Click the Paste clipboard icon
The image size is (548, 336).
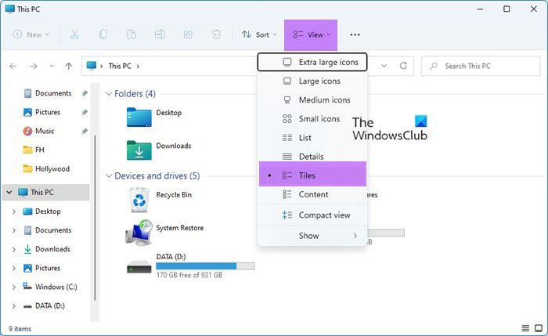coord(132,34)
